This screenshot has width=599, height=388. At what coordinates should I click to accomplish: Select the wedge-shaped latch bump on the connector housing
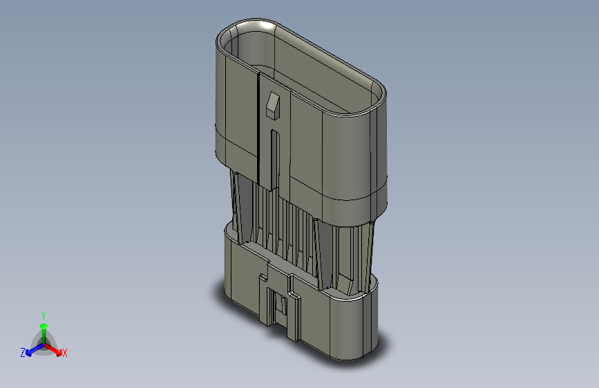point(273,106)
